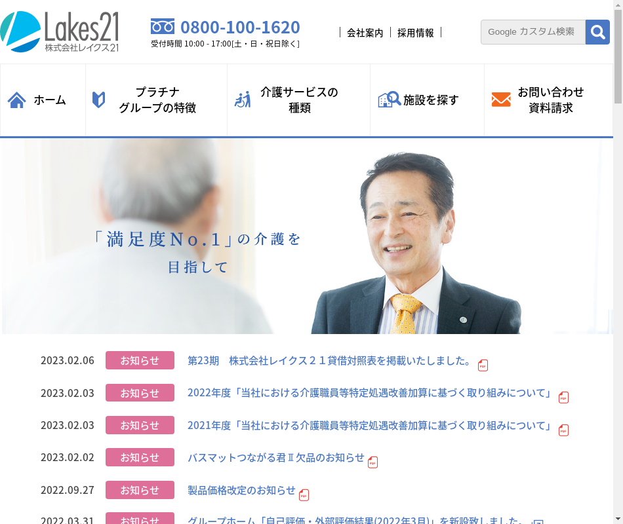
Task: Click お知らせ tag dated 2022.09.27
Action: 140,490
